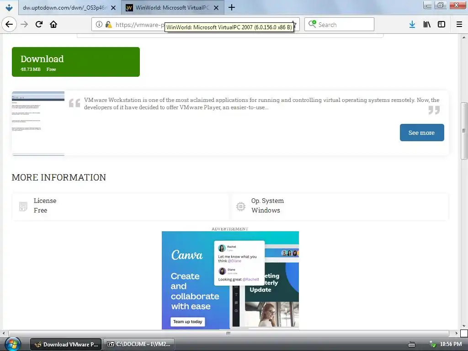The width and height of the screenshot is (468, 351).
Task: Open the Library icon in toolbar
Action: tap(427, 25)
